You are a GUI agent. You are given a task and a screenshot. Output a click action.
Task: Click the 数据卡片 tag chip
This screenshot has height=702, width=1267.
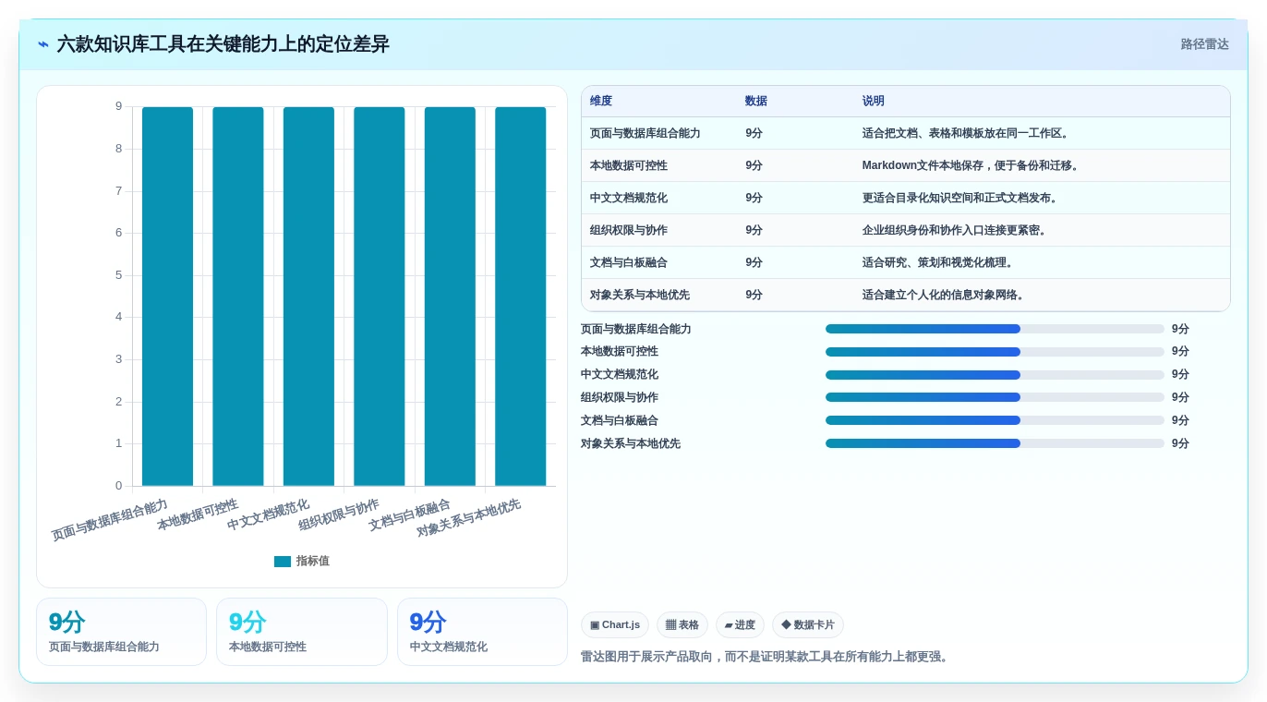coord(808,625)
